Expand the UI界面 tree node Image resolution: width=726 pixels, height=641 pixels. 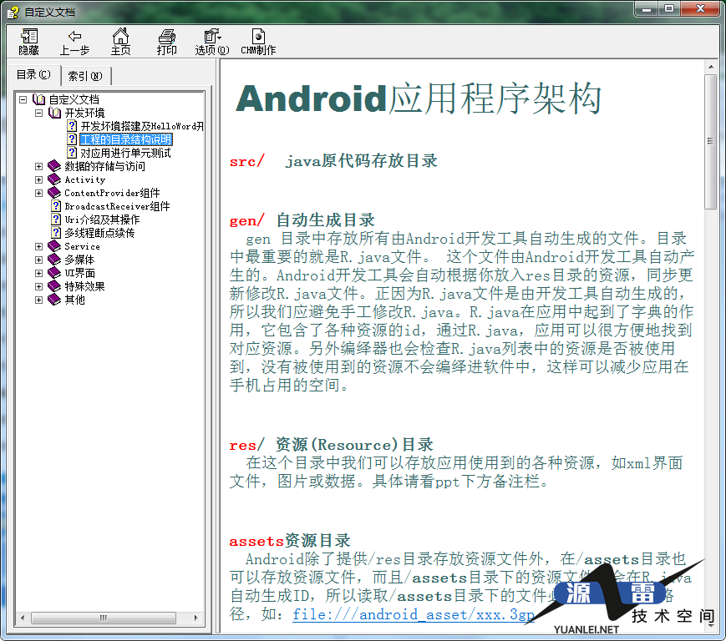click(x=39, y=273)
